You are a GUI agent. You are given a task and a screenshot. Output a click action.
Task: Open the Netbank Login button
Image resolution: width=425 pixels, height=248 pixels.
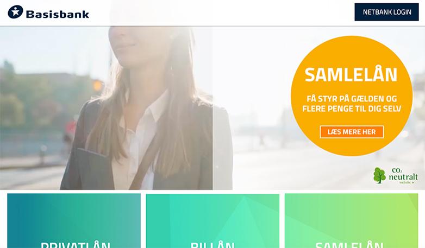click(387, 12)
